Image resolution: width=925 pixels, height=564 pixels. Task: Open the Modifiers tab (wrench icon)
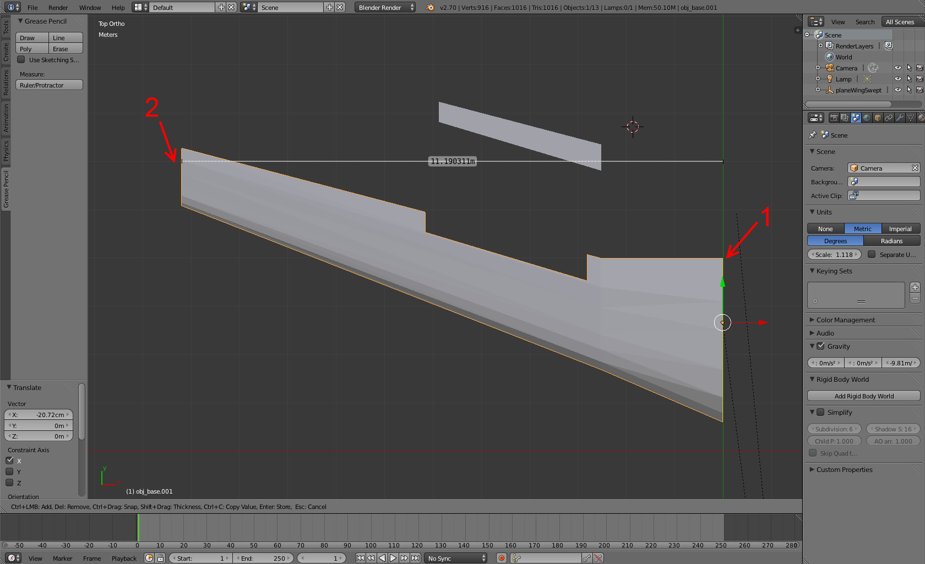click(x=900, y=118)
